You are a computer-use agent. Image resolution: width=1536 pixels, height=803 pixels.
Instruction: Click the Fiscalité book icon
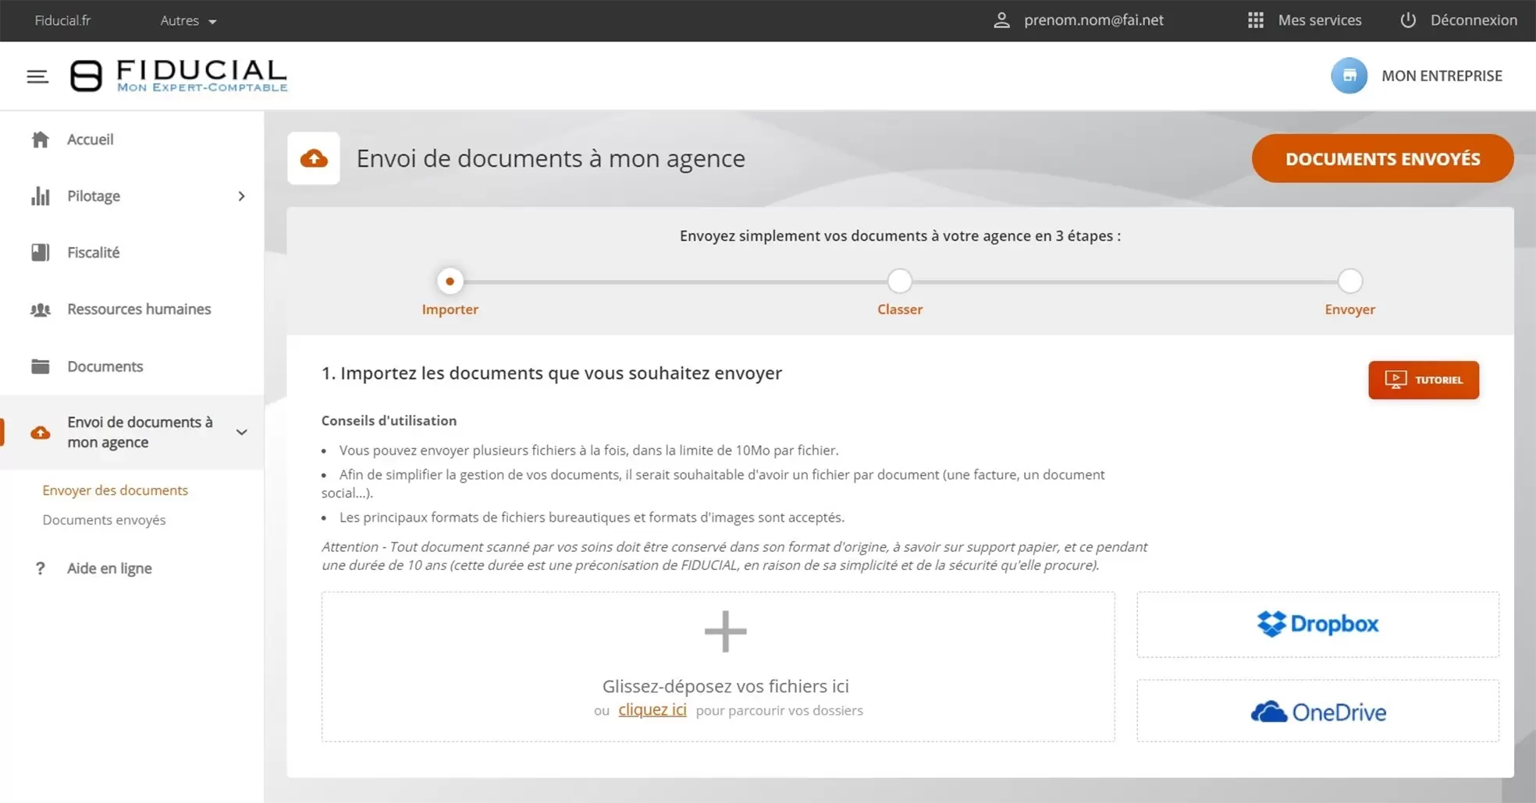point(41,253)
